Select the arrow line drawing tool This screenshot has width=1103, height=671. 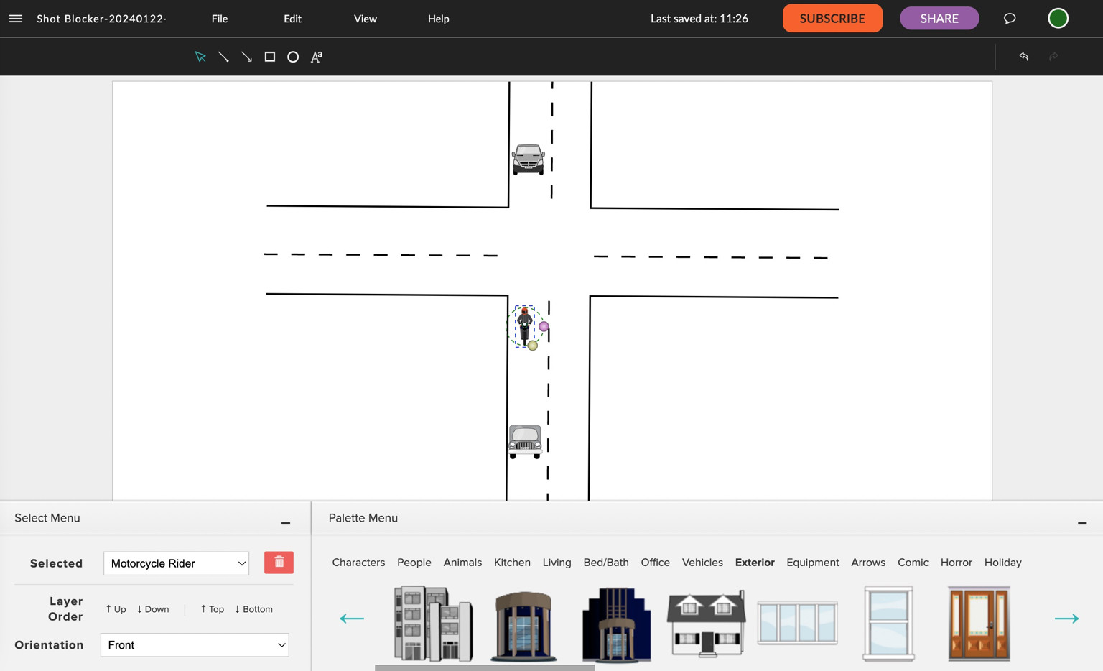click(x=246, y=57)
